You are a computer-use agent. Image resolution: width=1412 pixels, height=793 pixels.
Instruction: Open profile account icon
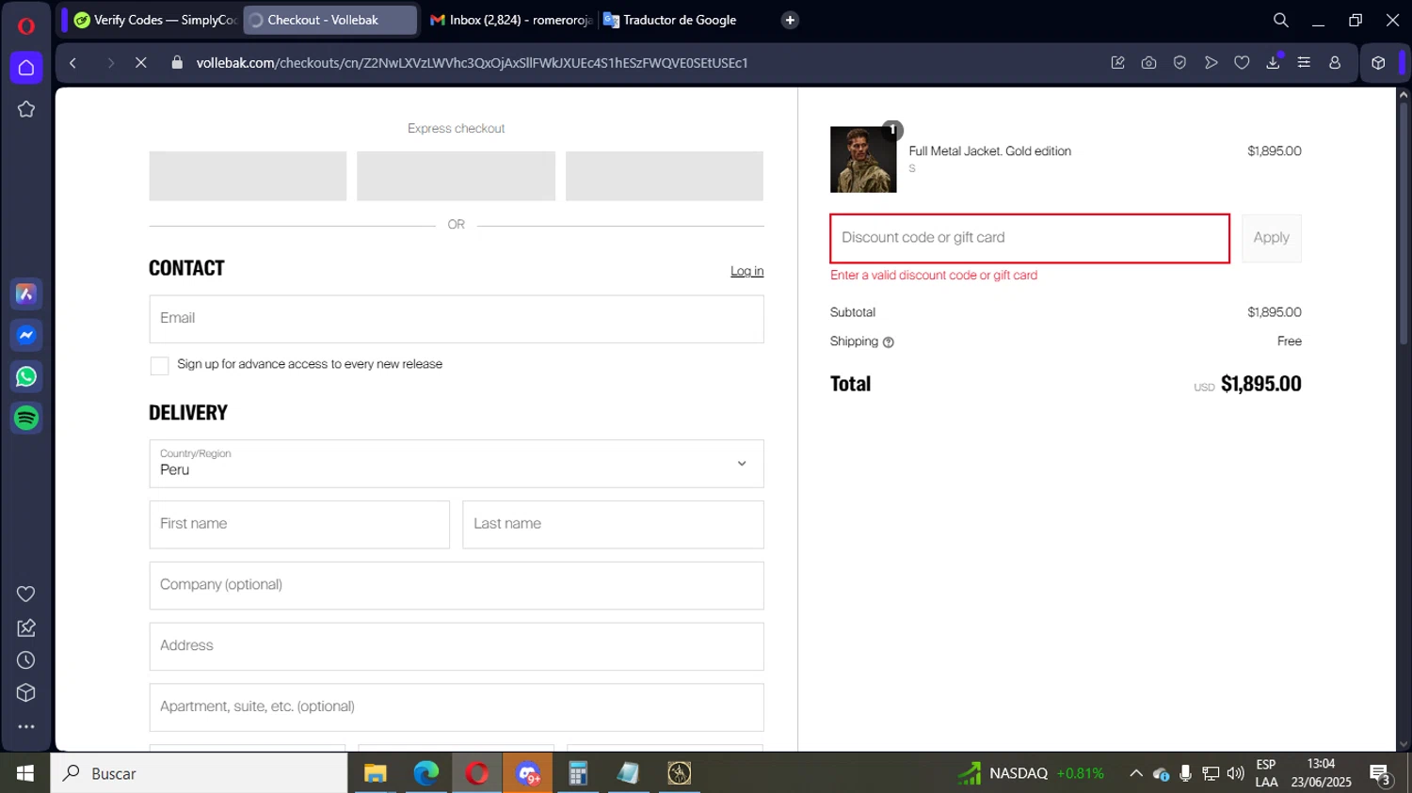pyautogui.click(x=1335, y=63)
